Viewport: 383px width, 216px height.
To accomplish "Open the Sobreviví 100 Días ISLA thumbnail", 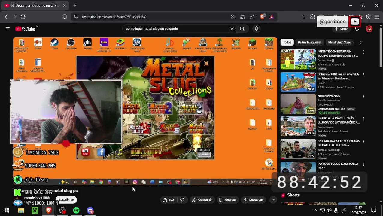I will [x=298, y=82].
